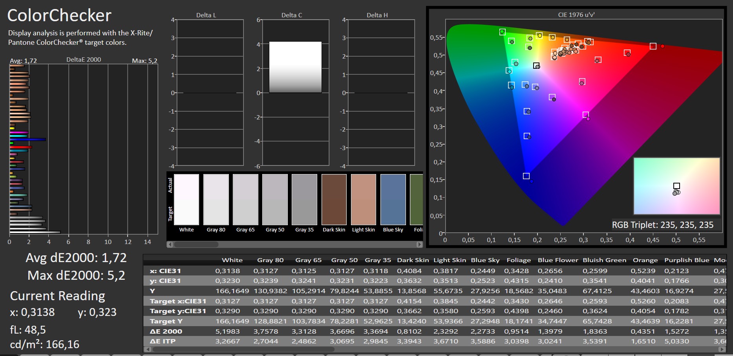Select the white point target square on CIE chart
The height and width of the screenshot is (356, 733).
click(536, 66)
